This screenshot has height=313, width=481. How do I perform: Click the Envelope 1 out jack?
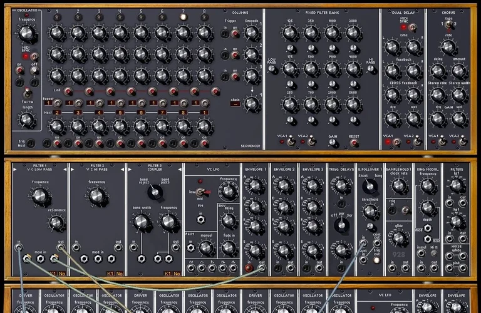point(262,269)
